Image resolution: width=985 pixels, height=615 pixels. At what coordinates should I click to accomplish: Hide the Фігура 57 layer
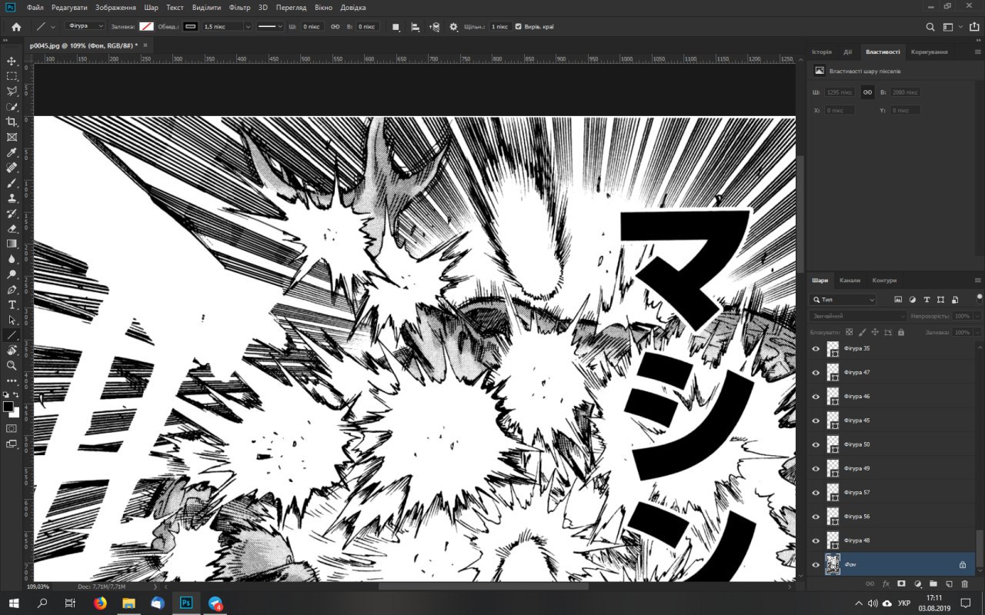(816, 492)
